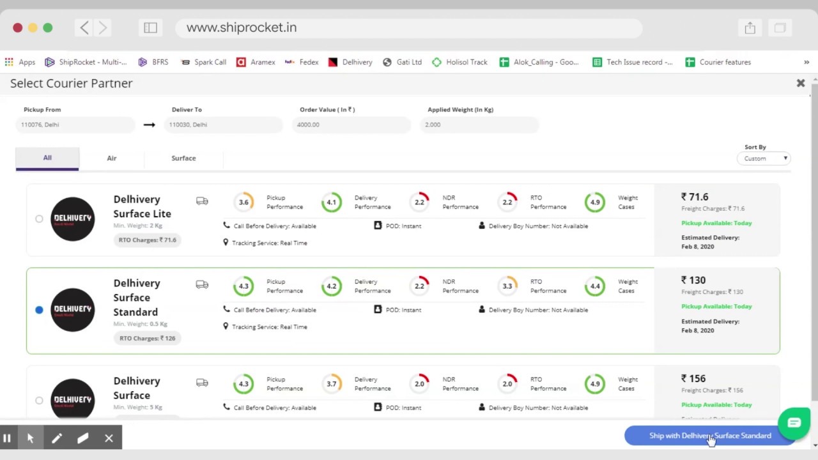This screenshot has width=818, height=460.
Task: Switch to the Air tab
Action: pyautogui.click(x=112, y=158)
